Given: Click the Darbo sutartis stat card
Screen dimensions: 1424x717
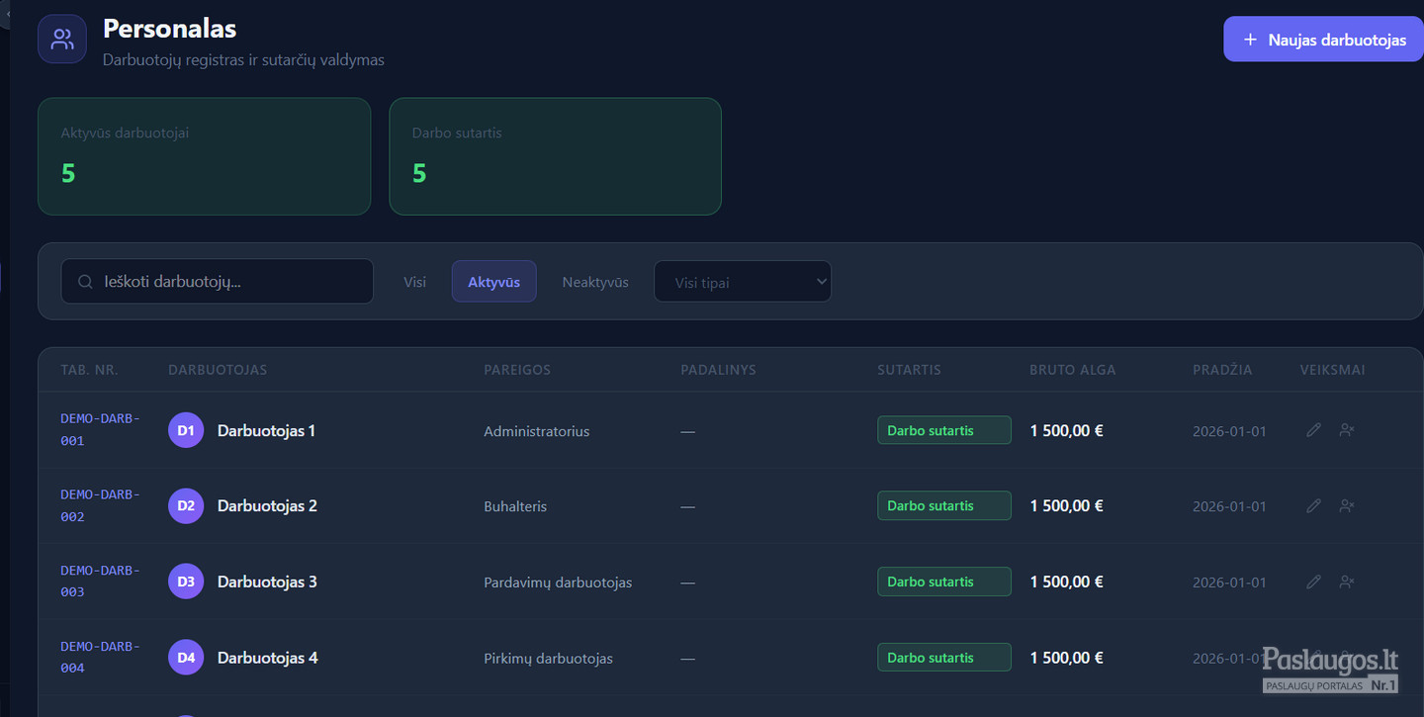Looking at the screenshot, I should 555,156.
